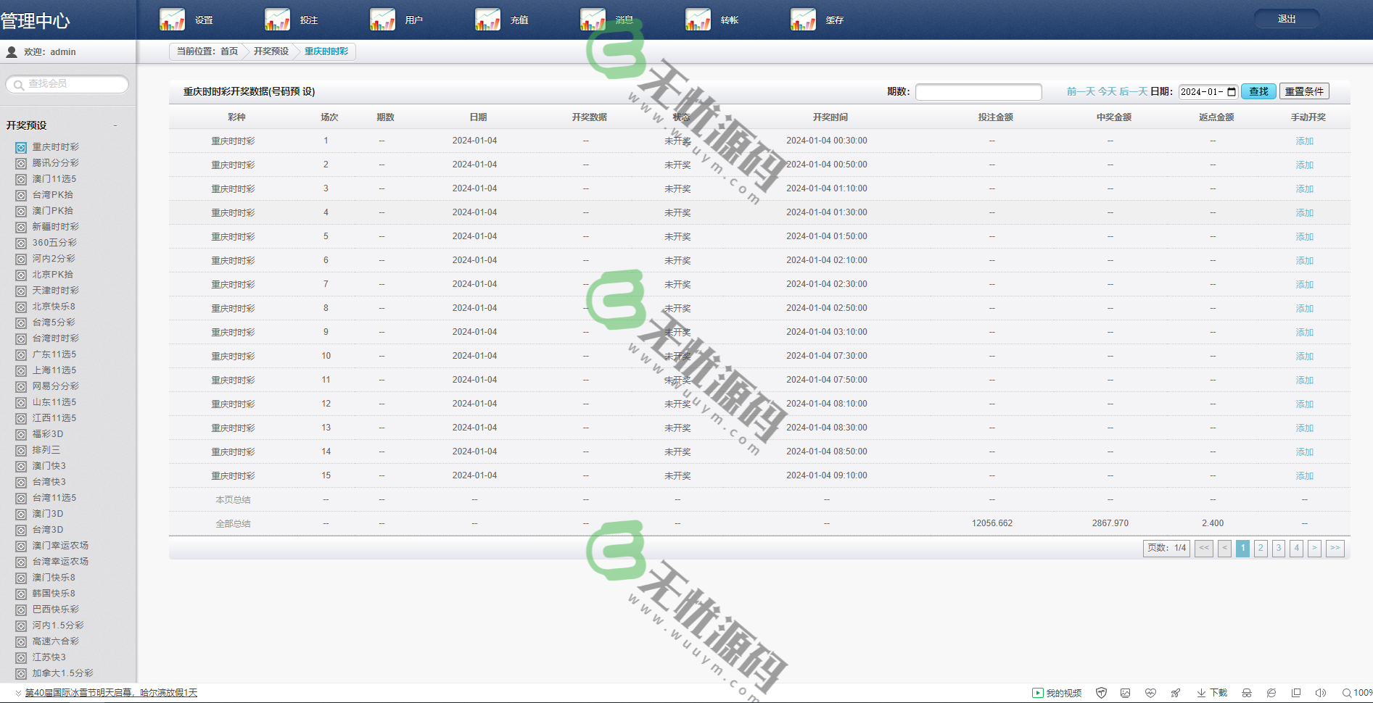1373x703 pixels.
Task: Click the 查找 search button
Action: [1258, 91]
